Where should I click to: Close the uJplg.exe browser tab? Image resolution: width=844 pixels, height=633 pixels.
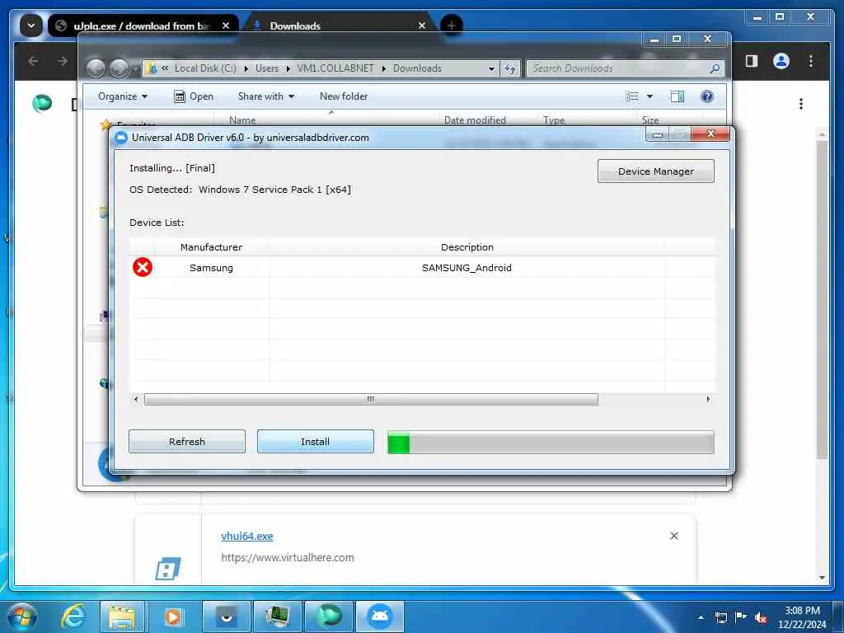[x=226, y=26]
